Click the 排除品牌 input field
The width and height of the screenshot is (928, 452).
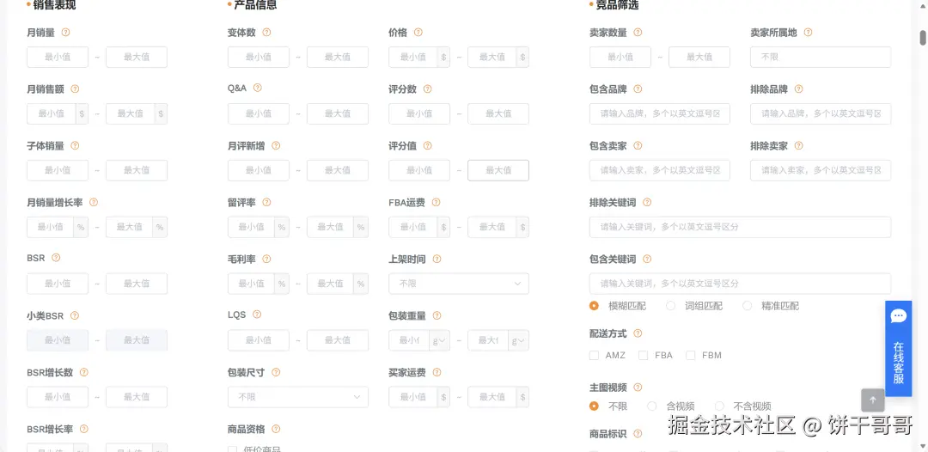(821, 113)
